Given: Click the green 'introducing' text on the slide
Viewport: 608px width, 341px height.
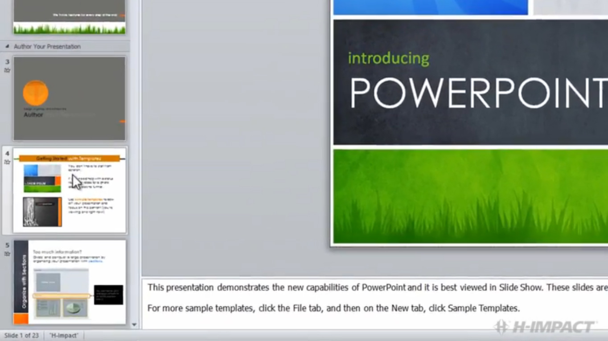Looking at the screenshot, I should click(x=389, y=58).
